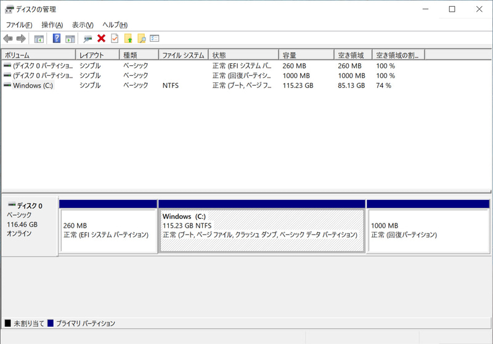Click the folder with magnifier search icon
The image size is (493, 344).
point(142,39)
